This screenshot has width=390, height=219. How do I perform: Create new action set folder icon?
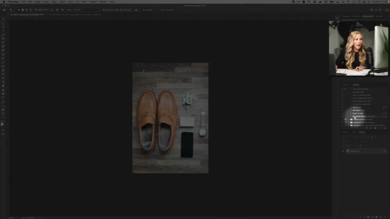point(375,128)
